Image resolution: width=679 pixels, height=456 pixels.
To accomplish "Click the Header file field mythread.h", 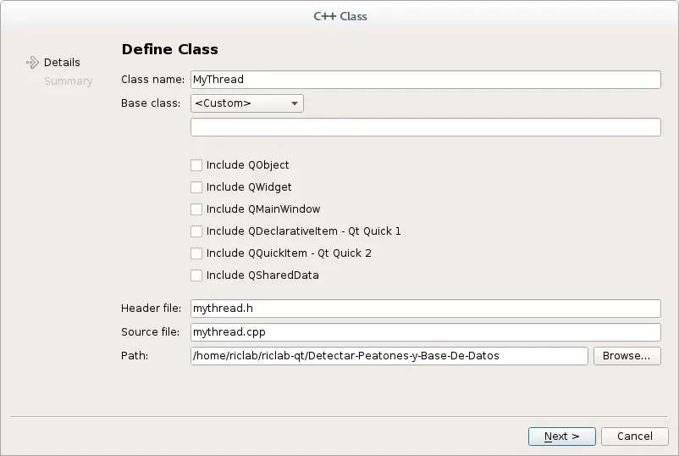I will pyautogui.click(x=425, y=309).
